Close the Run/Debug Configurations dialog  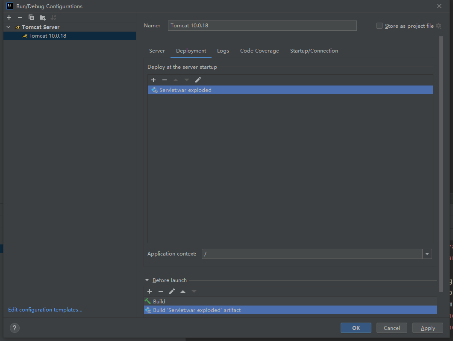coord(439,6)
